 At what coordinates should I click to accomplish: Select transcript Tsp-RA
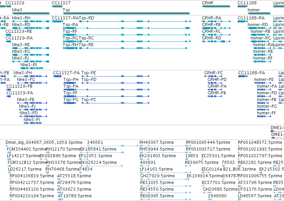(126, 28)
